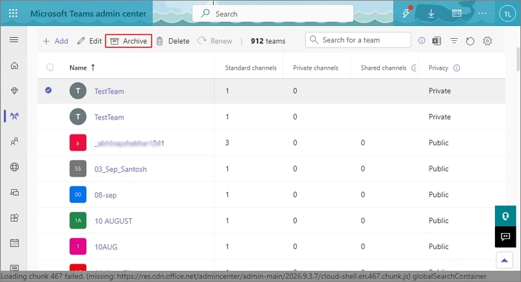Open the globe Locations icon in sidebar
This screenshot has width=521, height=282.
click(x=14, y=167)
